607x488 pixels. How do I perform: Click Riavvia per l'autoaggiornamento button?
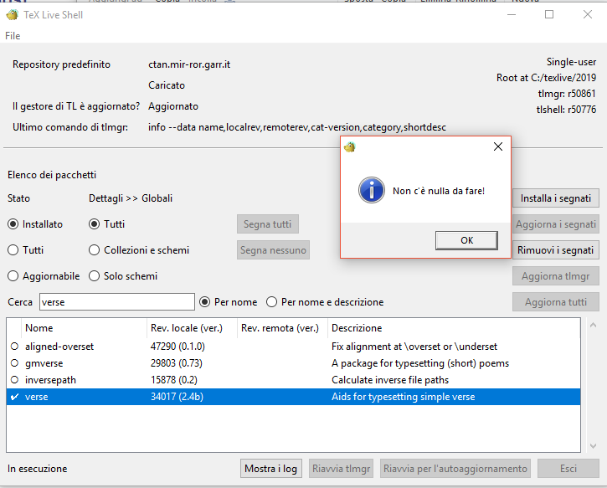tap(455, 469)
